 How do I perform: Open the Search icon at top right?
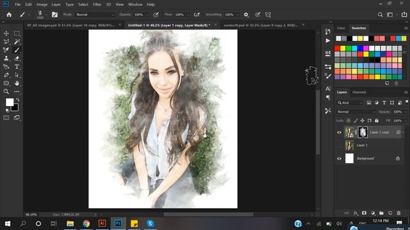pos(380,15)
